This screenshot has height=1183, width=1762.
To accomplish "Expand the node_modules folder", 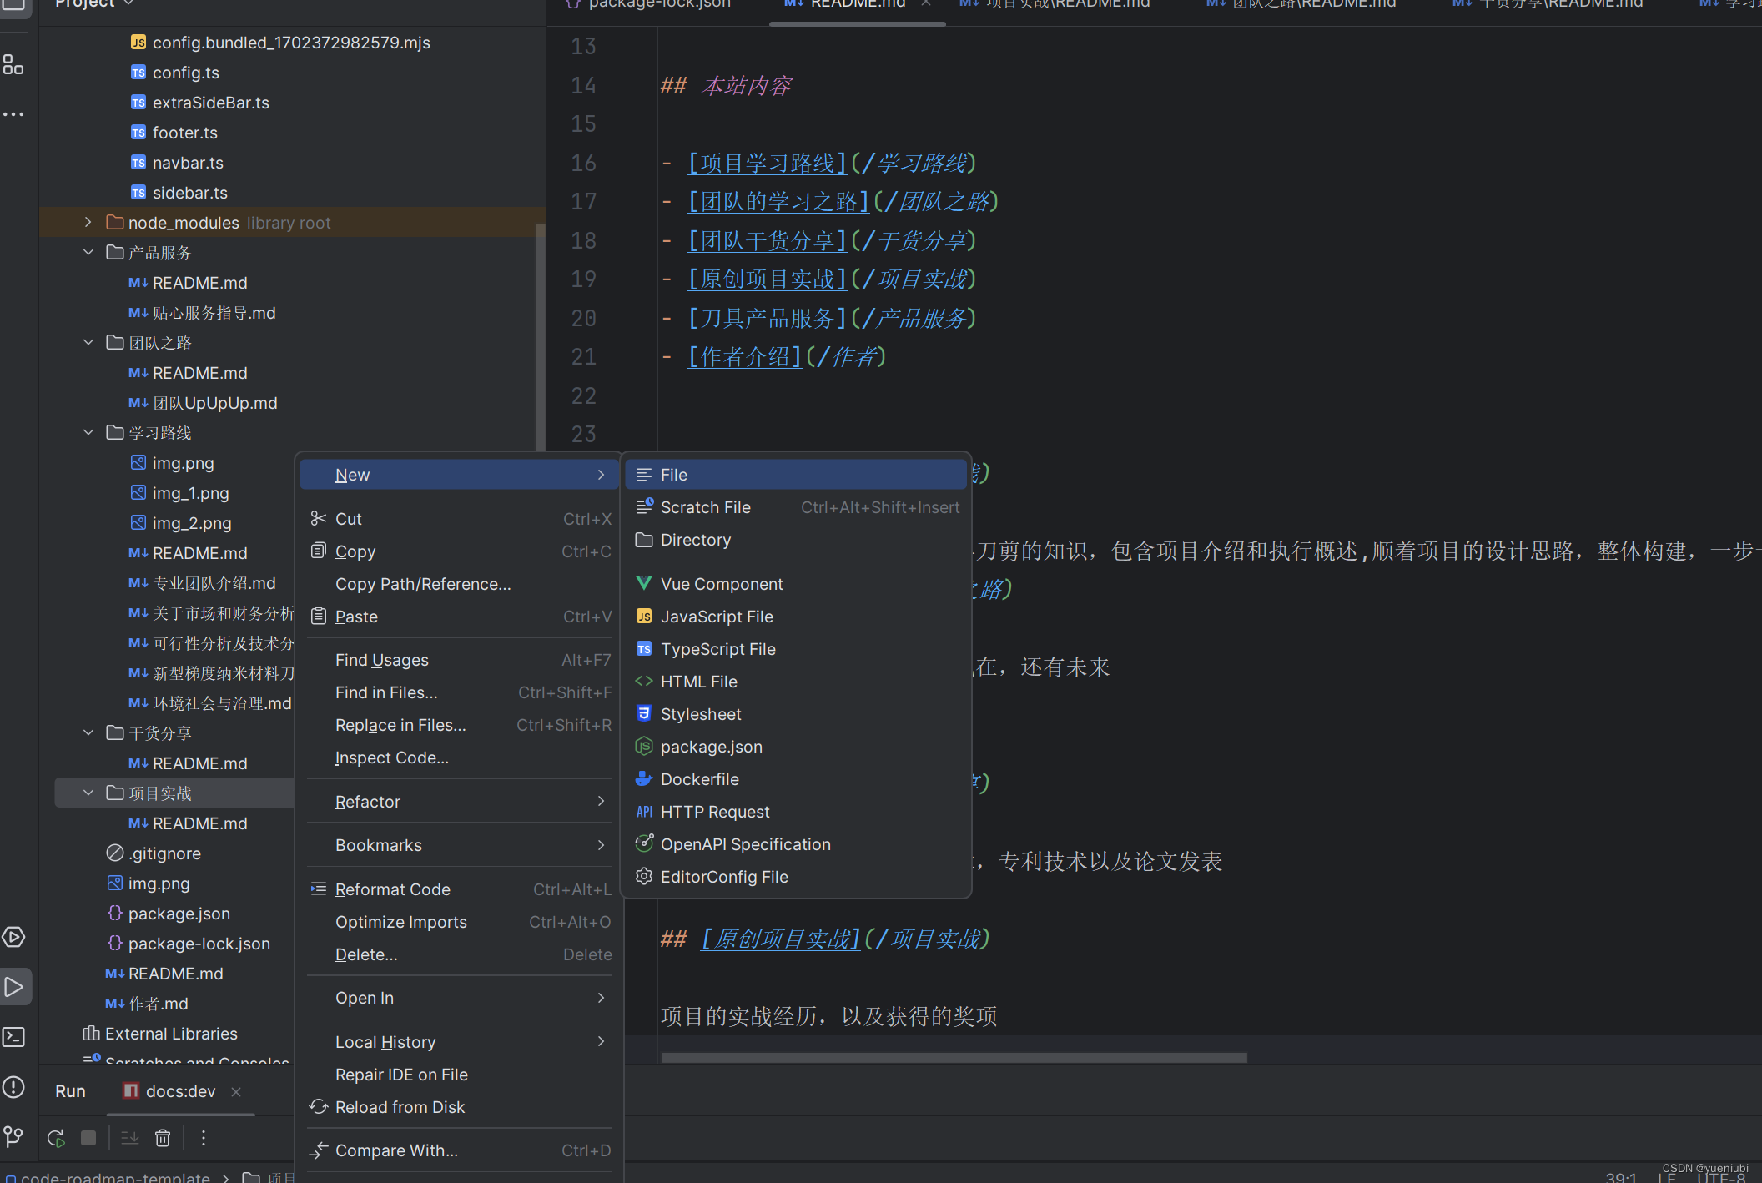I will (x=88, y=223).
